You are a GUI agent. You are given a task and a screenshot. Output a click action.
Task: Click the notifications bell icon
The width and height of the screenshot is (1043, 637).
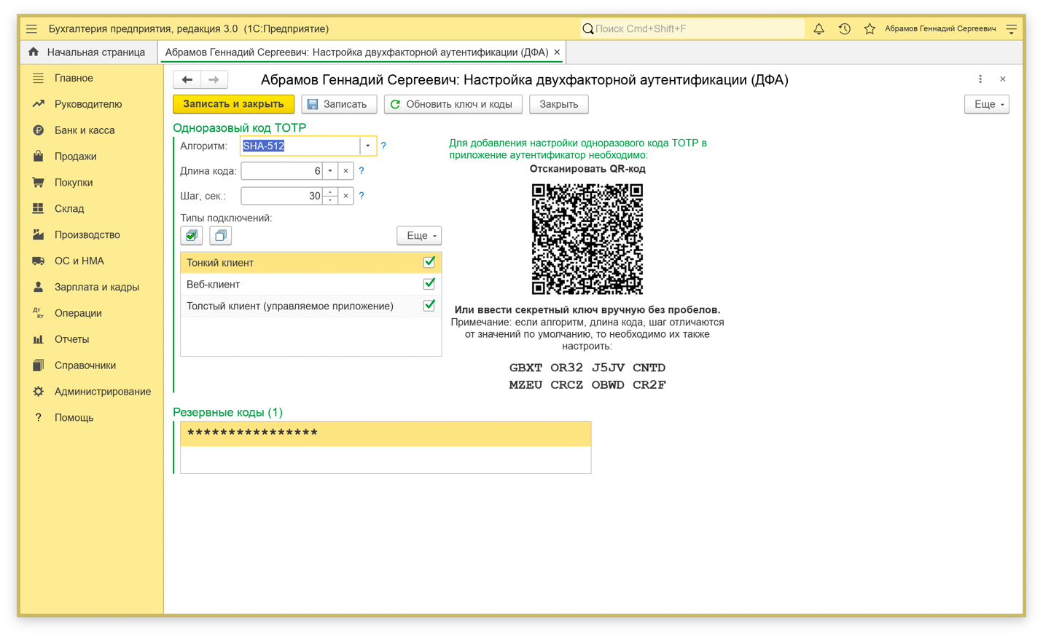point(819,29)
